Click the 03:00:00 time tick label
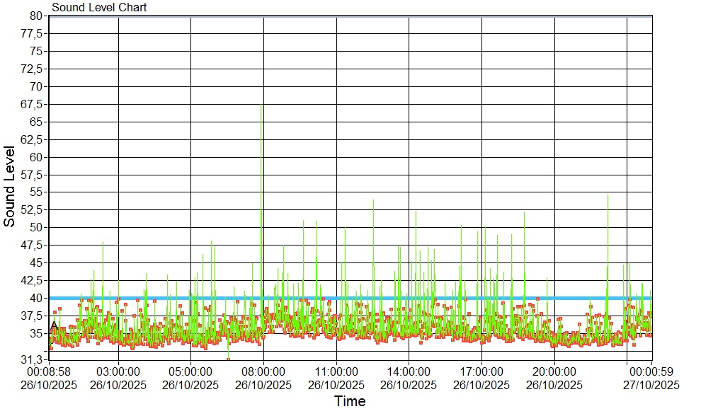 (x=118, y=370)
